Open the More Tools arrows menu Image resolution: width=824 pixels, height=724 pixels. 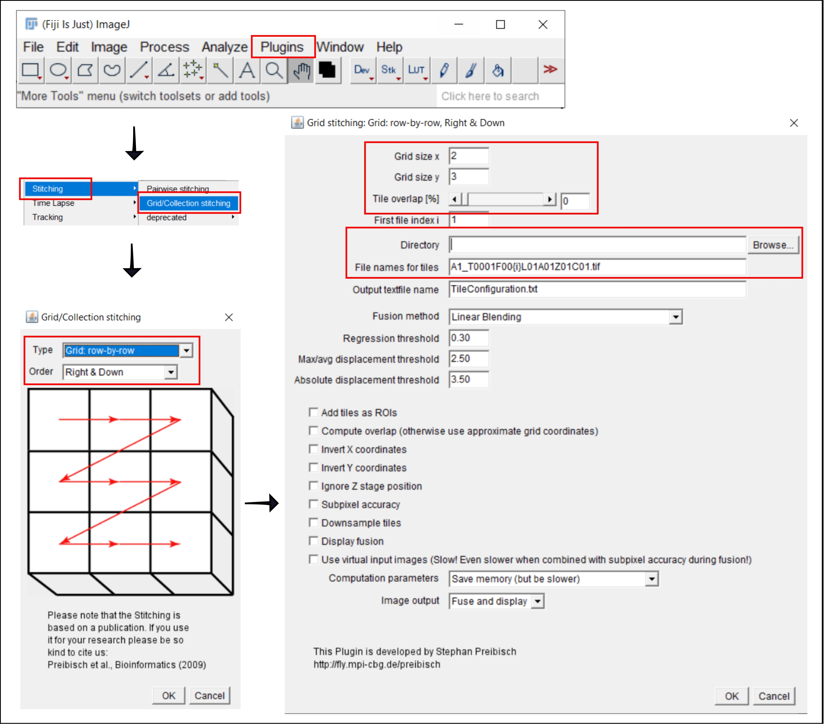tap(550, 69)
